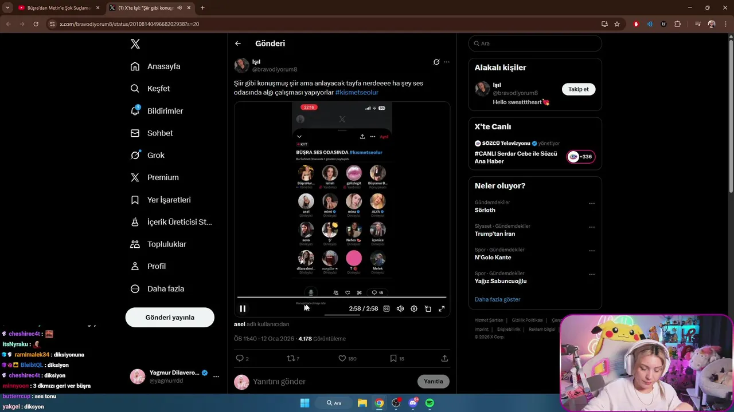Open Keşfet in sidebar

coord(150,89)
